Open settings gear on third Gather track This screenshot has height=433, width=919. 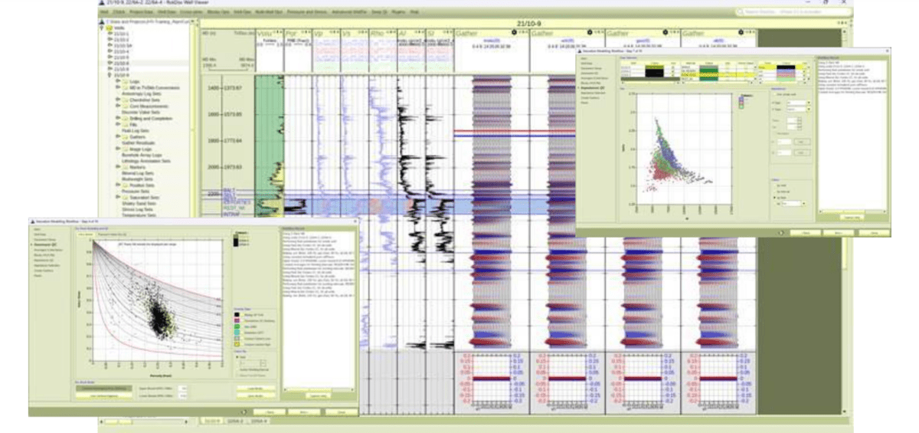click(x=666, y=34)
